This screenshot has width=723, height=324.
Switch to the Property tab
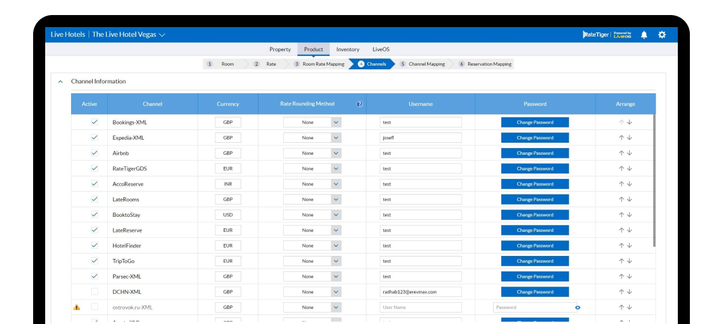(280, 49)
